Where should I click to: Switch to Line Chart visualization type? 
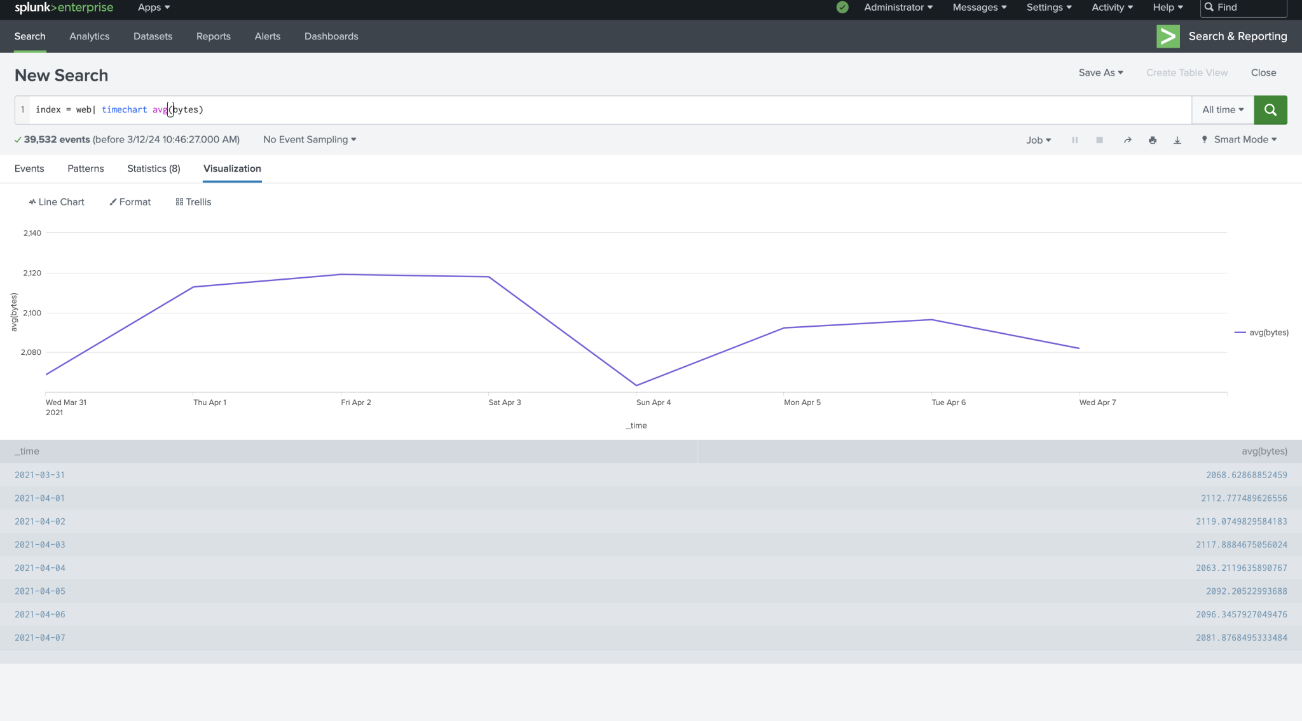(x=56, y=202)
